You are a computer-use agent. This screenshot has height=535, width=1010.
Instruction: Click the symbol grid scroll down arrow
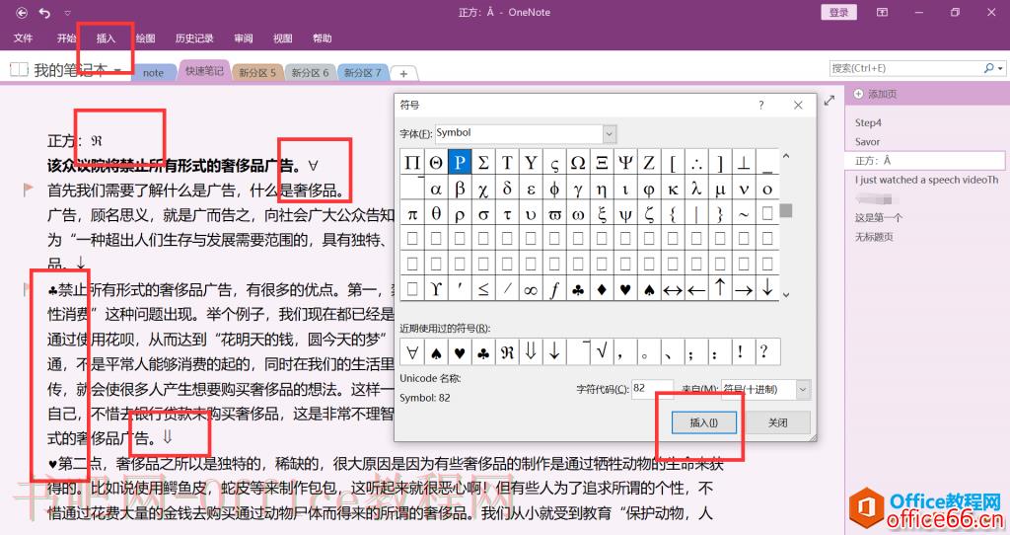pyautogui.click(x=786, y=294)
